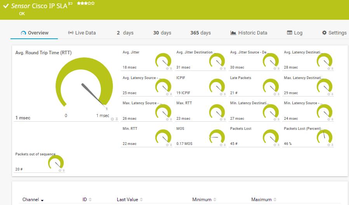Open gear settings for Min. Latency Destination gauge
This screenshot has width=349, height=205.
275,119
